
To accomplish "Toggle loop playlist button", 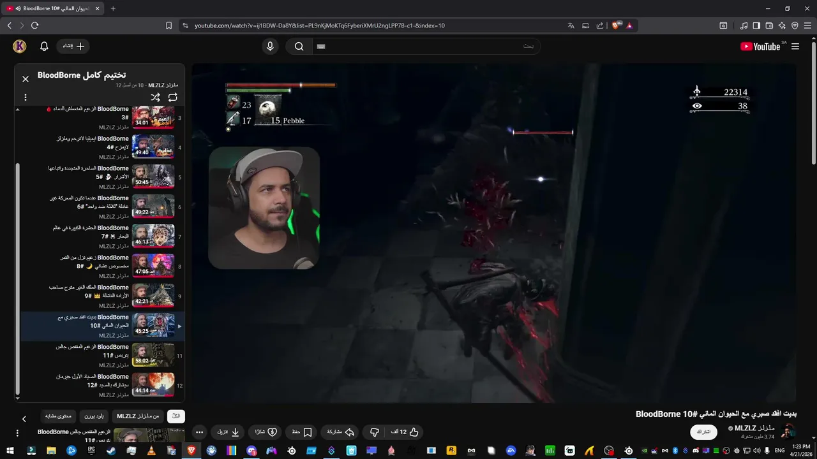I will tap(172, 98).
